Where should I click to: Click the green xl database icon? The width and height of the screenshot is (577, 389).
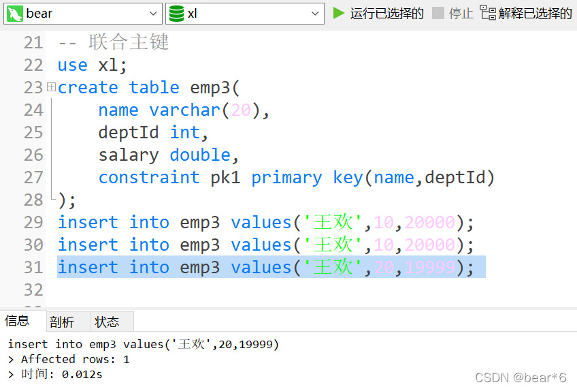tap(176, 14)
